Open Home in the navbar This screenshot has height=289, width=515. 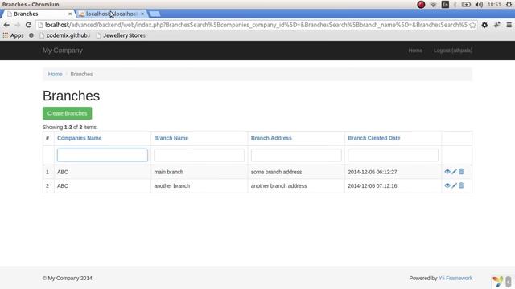point(415,51)
